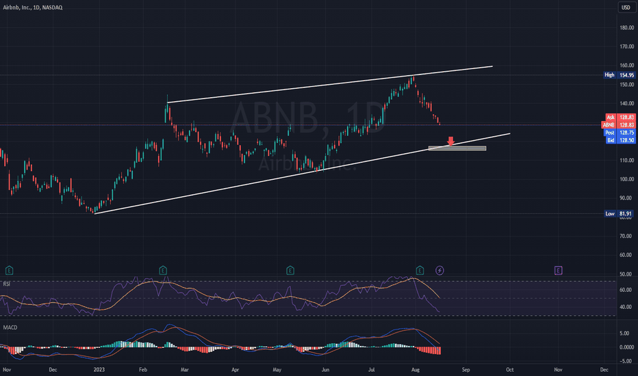
Task: Click the Aug label on time axis
Action: tap(416, 369)
